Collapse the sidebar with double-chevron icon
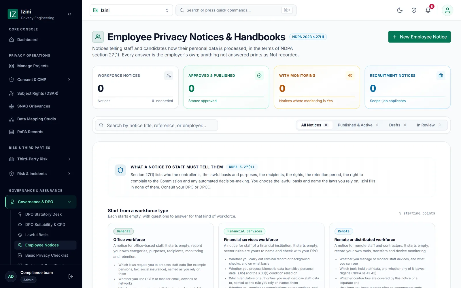This screenshot has width=461, height=288. pyautogui.click(x=69, y=14)
